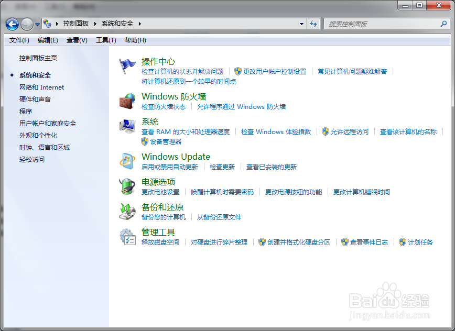Click 将计算机还原到一个较早的时间点 link
The height and width of the screenshot is (331, 455).
[x=189, y=82]
